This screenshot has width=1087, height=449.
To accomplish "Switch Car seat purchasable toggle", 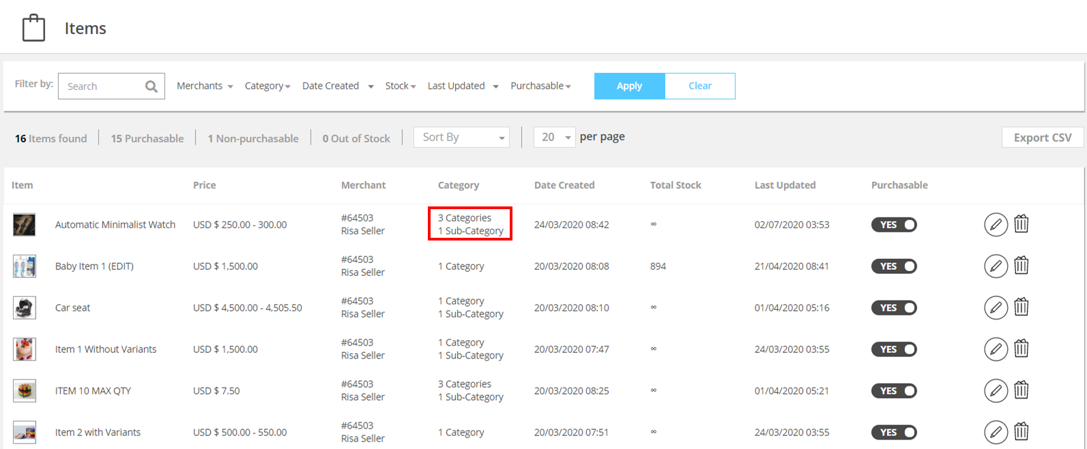I will tap(894, 308).
